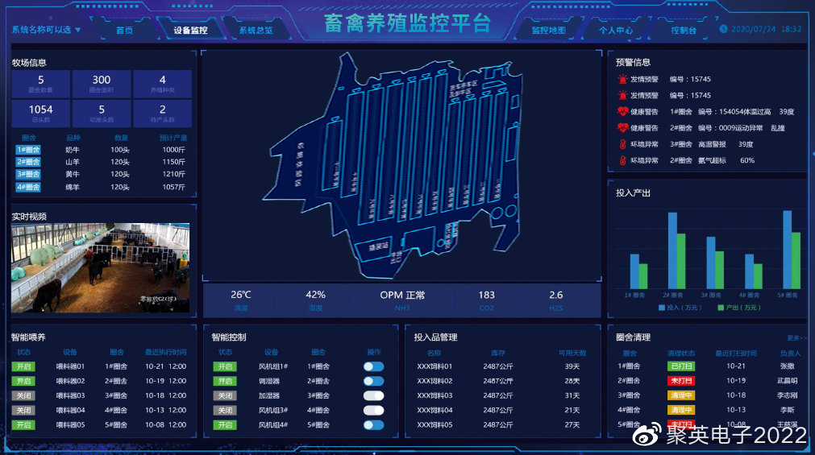Select the 1#圈舍 row tag in 牧场信息

pos(28,150)
